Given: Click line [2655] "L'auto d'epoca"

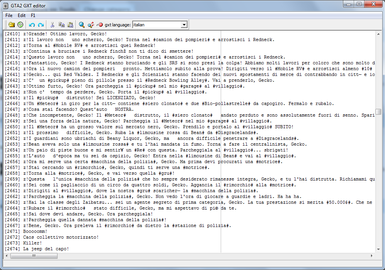Looking at the screenshot, I should (x=150, y=156).
